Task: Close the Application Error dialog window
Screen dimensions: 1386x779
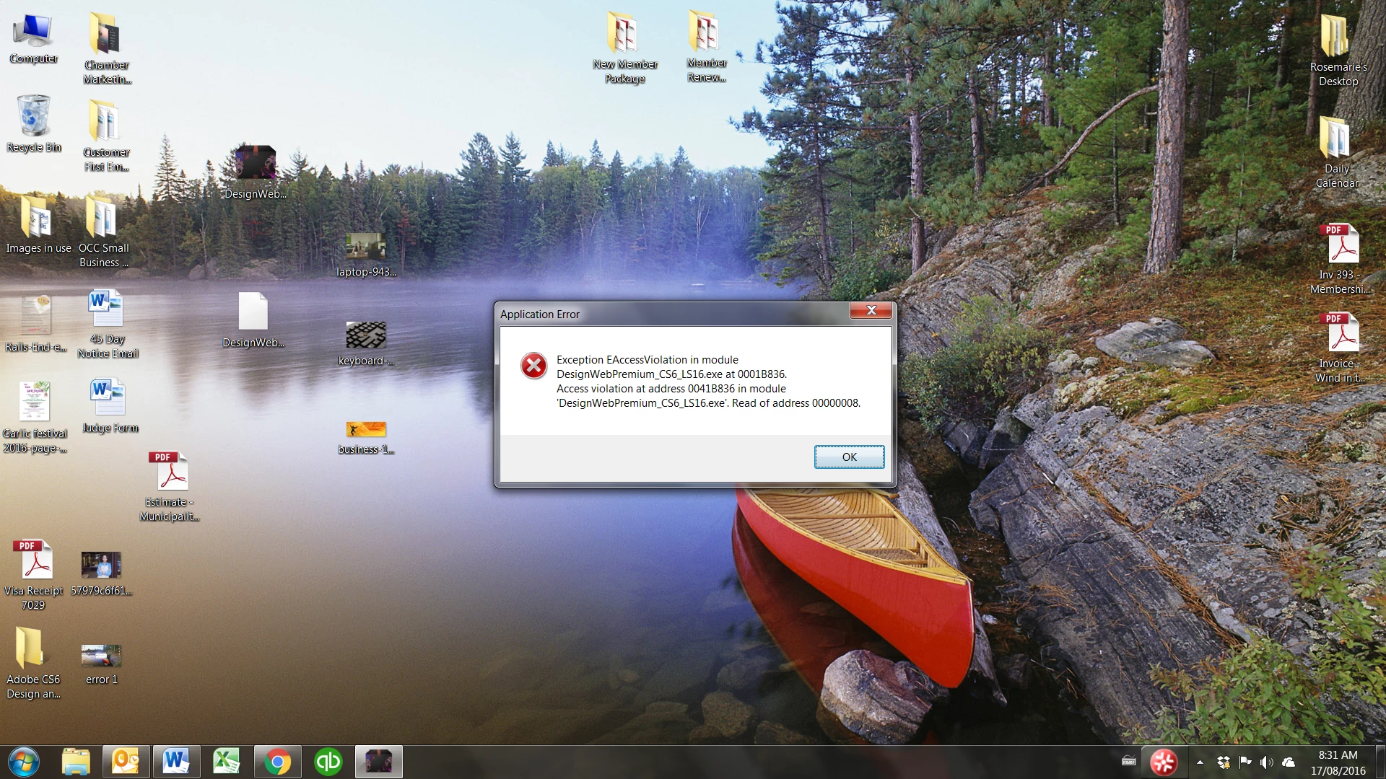Action: point(871,310)
